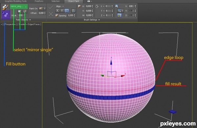197x128 pixels.
Task: Click the Z scale 100 field
Action: 131,15
